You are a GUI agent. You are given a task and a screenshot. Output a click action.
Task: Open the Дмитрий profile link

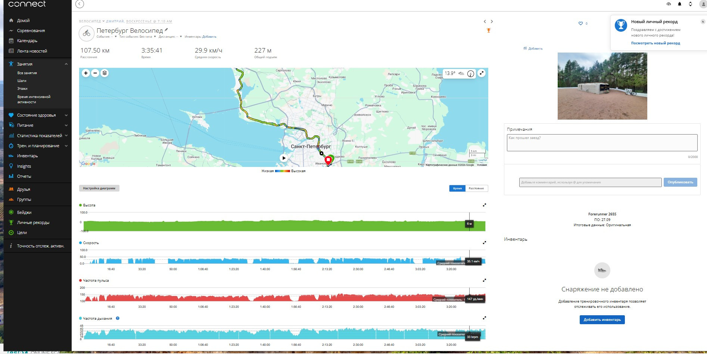coord(115,21)
